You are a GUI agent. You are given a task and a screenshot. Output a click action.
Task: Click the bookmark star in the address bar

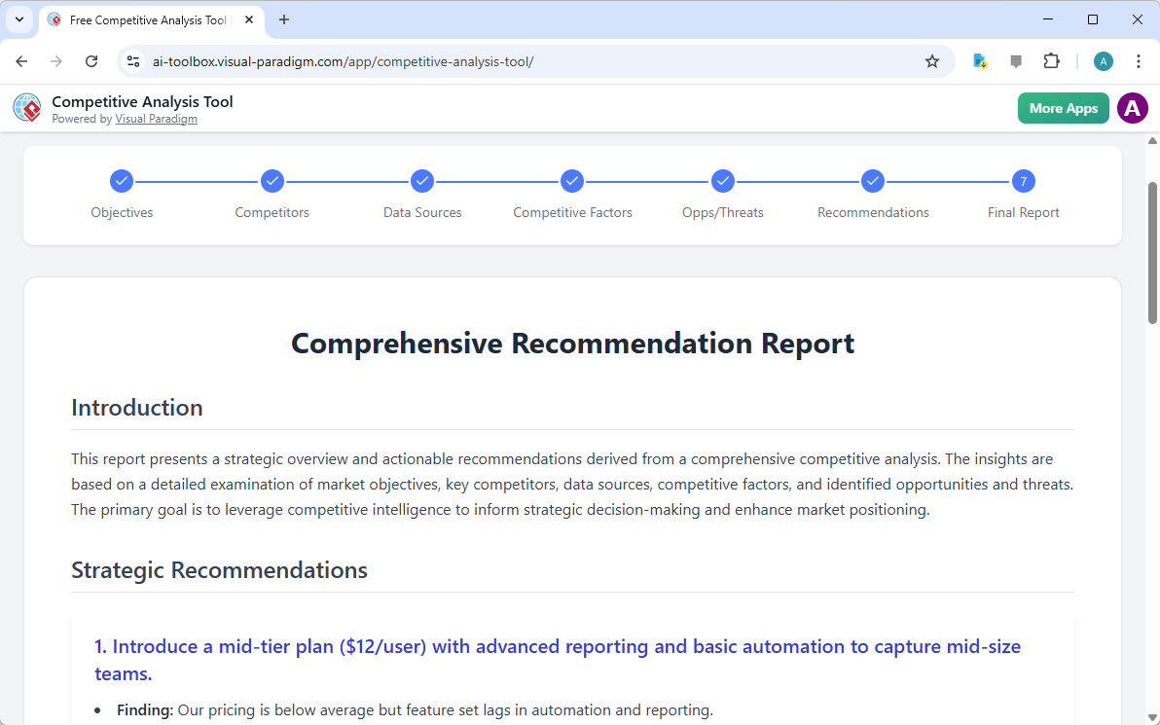[932, 60]
